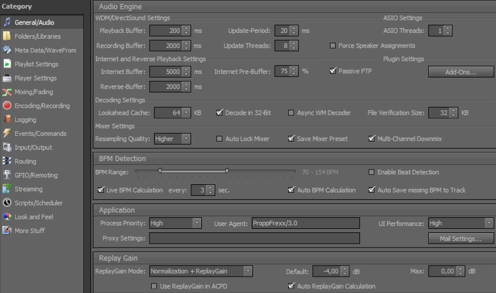Screen dimensions: 496x293
Task: Increase Update Threads with up arrow
Action: coord(294,44)
